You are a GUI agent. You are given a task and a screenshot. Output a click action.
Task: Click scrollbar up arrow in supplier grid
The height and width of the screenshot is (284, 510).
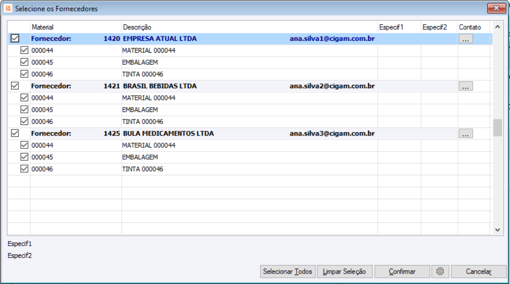[497, 27]
